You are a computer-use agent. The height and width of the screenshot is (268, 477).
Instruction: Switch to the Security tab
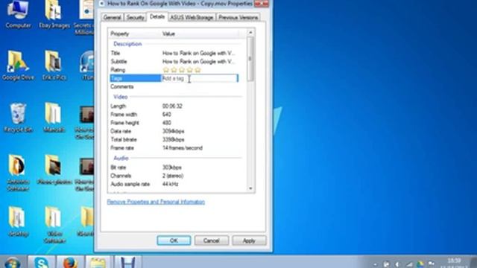[x=135, y=17]
